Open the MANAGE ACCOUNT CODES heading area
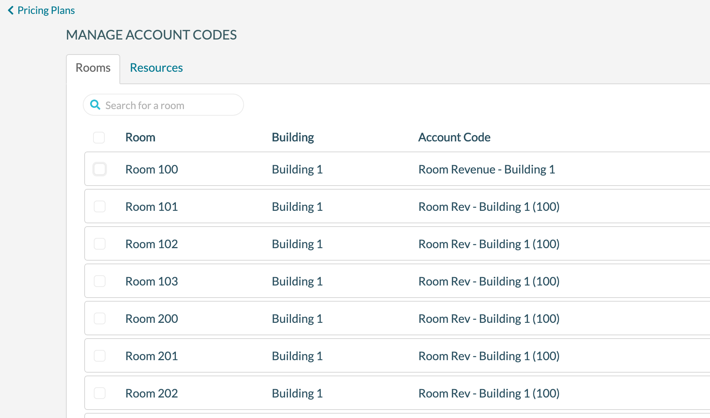710x418 pixels. 151,35
